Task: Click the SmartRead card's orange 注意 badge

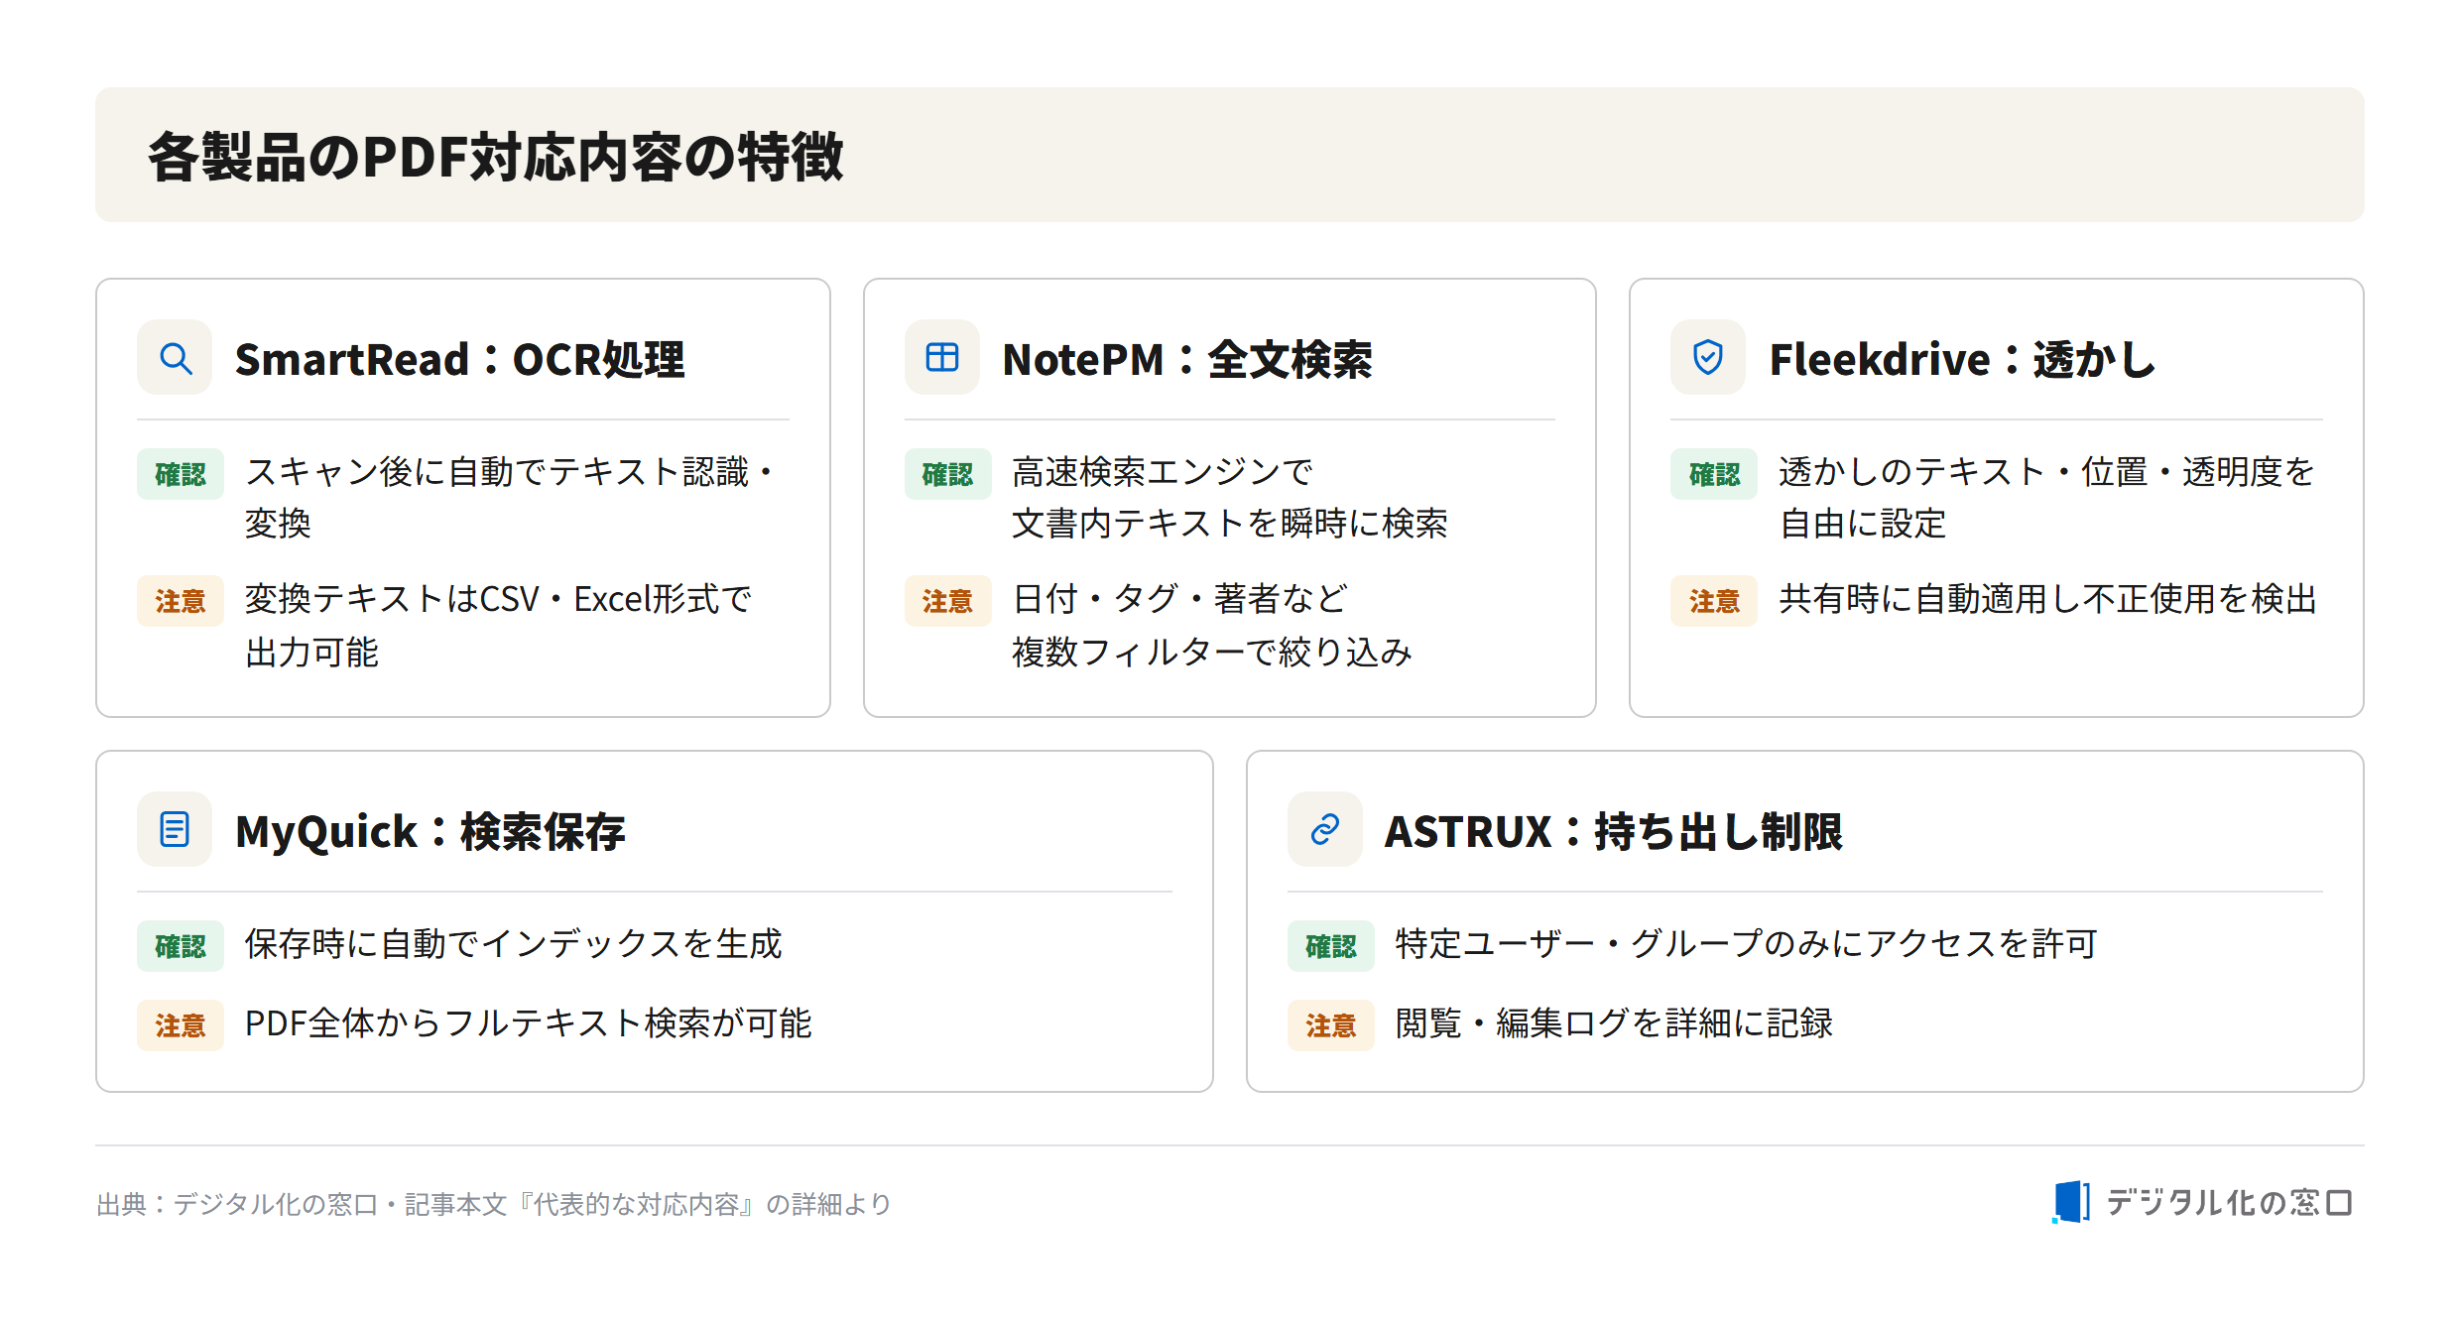Action: [x=181, y=601]
